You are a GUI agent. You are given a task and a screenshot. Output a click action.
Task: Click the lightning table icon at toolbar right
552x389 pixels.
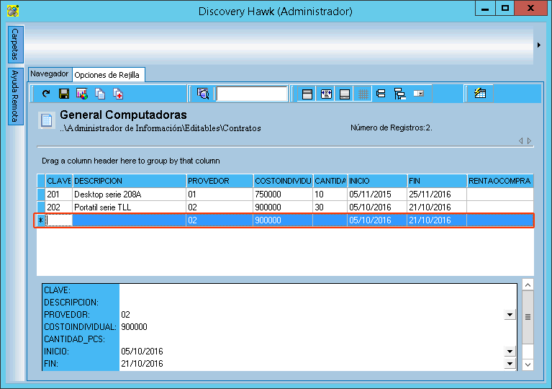[480, 94]
